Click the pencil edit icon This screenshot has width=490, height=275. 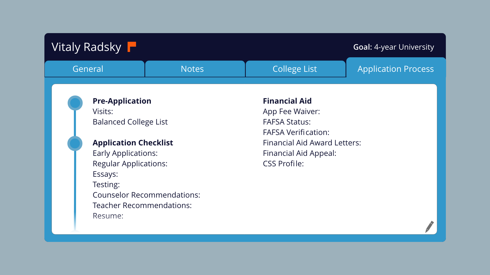click(x=429, y=227)
